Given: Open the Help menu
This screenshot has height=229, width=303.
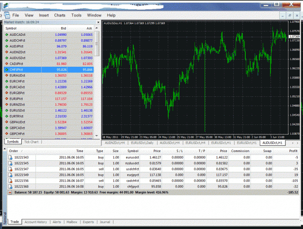Looking at the screenshot, I should (111, 15).
